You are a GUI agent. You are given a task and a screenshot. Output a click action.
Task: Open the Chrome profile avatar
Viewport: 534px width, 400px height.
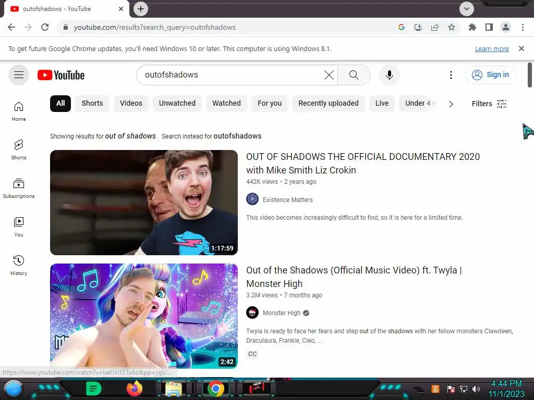pyautogui.click(x=506, y=27)
